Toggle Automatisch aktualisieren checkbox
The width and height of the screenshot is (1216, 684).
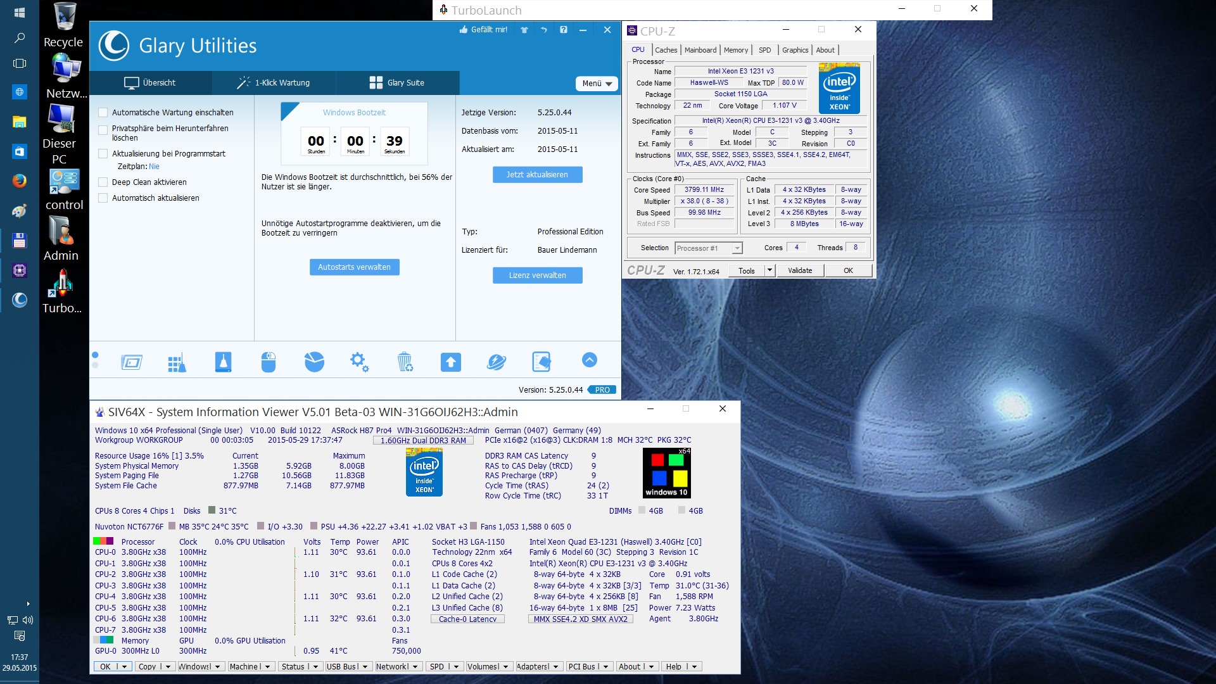click(103, 198)
